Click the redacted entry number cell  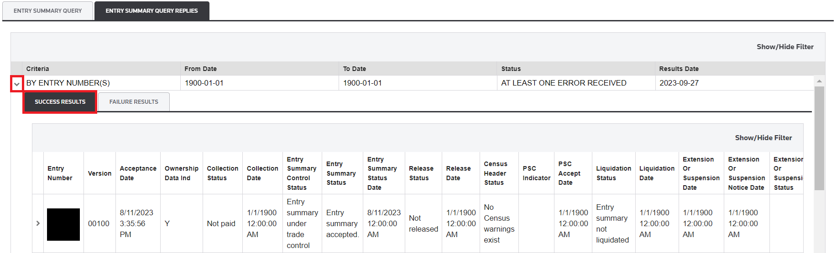pos(63,224)
